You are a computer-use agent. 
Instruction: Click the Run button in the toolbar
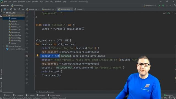[x=159, y=5]
